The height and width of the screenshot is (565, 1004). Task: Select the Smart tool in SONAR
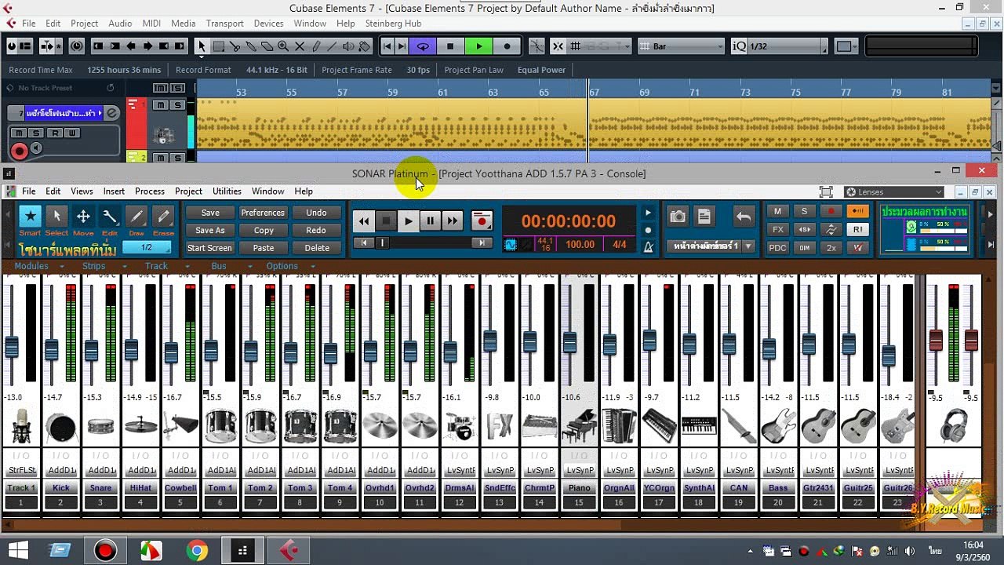30,217
